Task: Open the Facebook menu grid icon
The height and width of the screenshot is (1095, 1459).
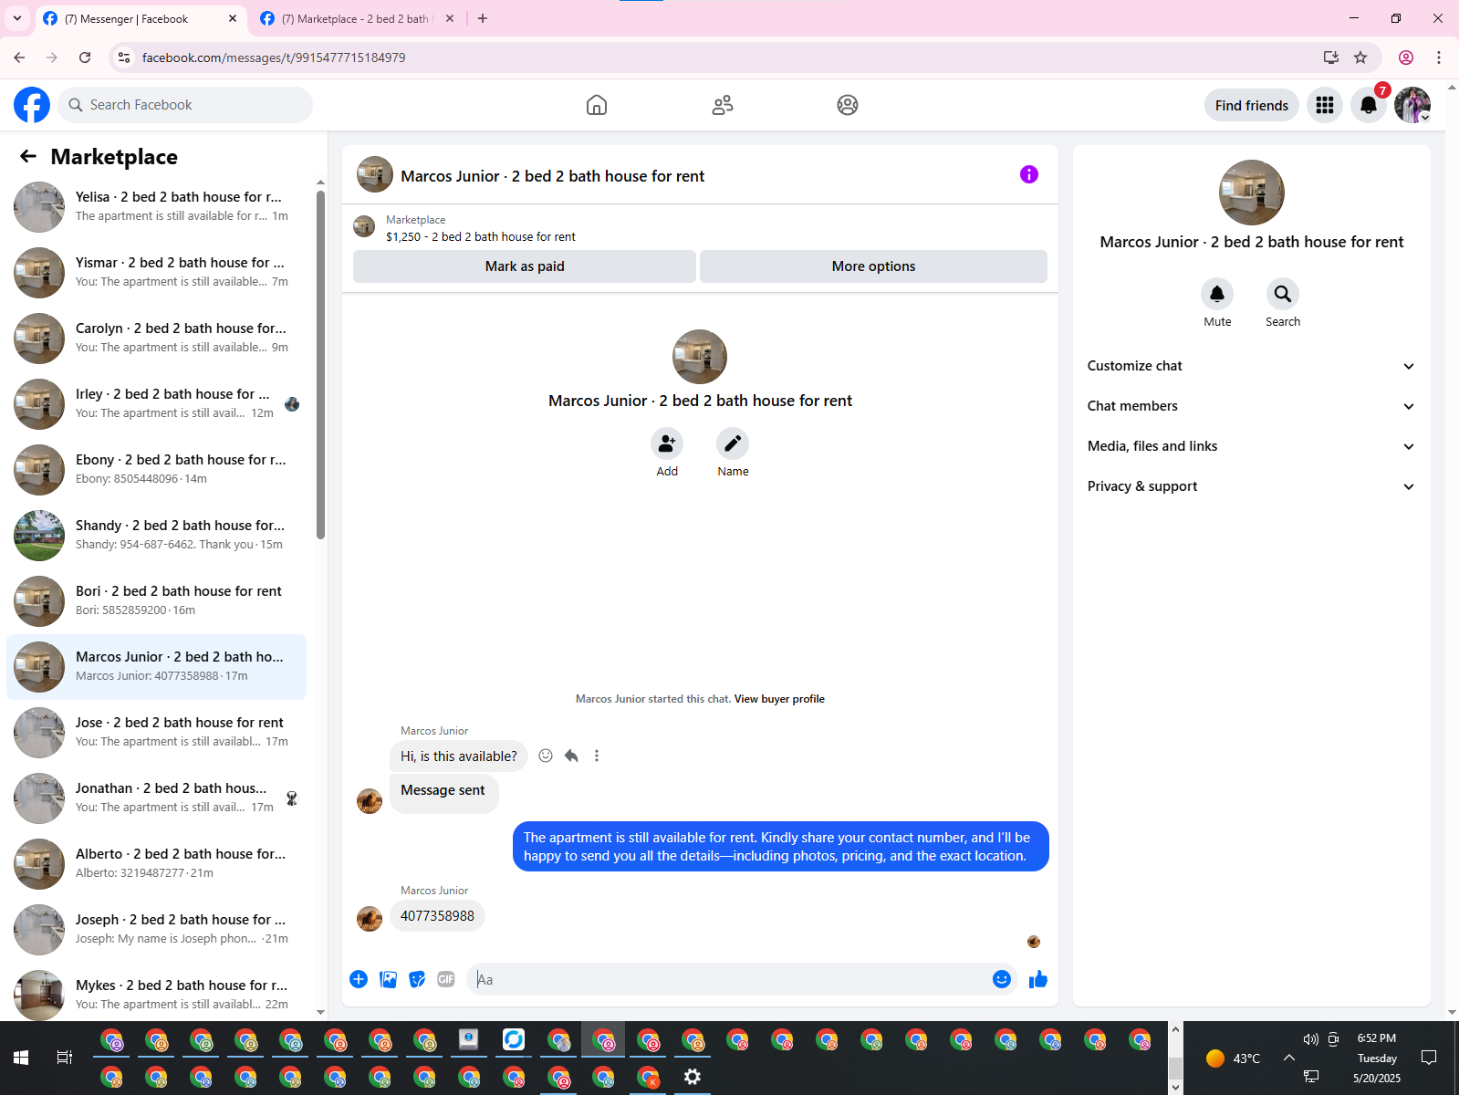Action: point(1325,105)
